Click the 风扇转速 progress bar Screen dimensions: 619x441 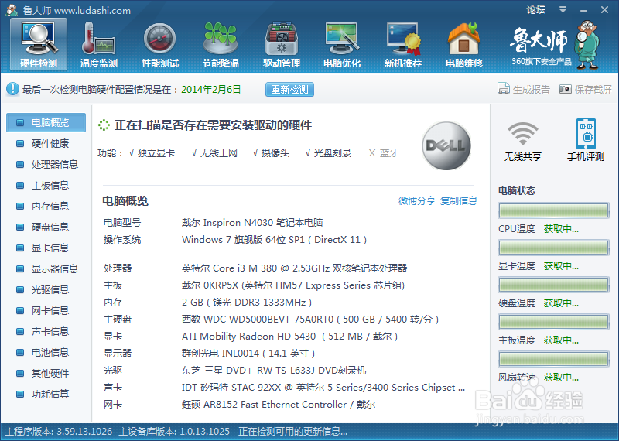coord(553,359)
